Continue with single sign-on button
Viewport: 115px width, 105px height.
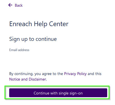[x=58, y=93]
